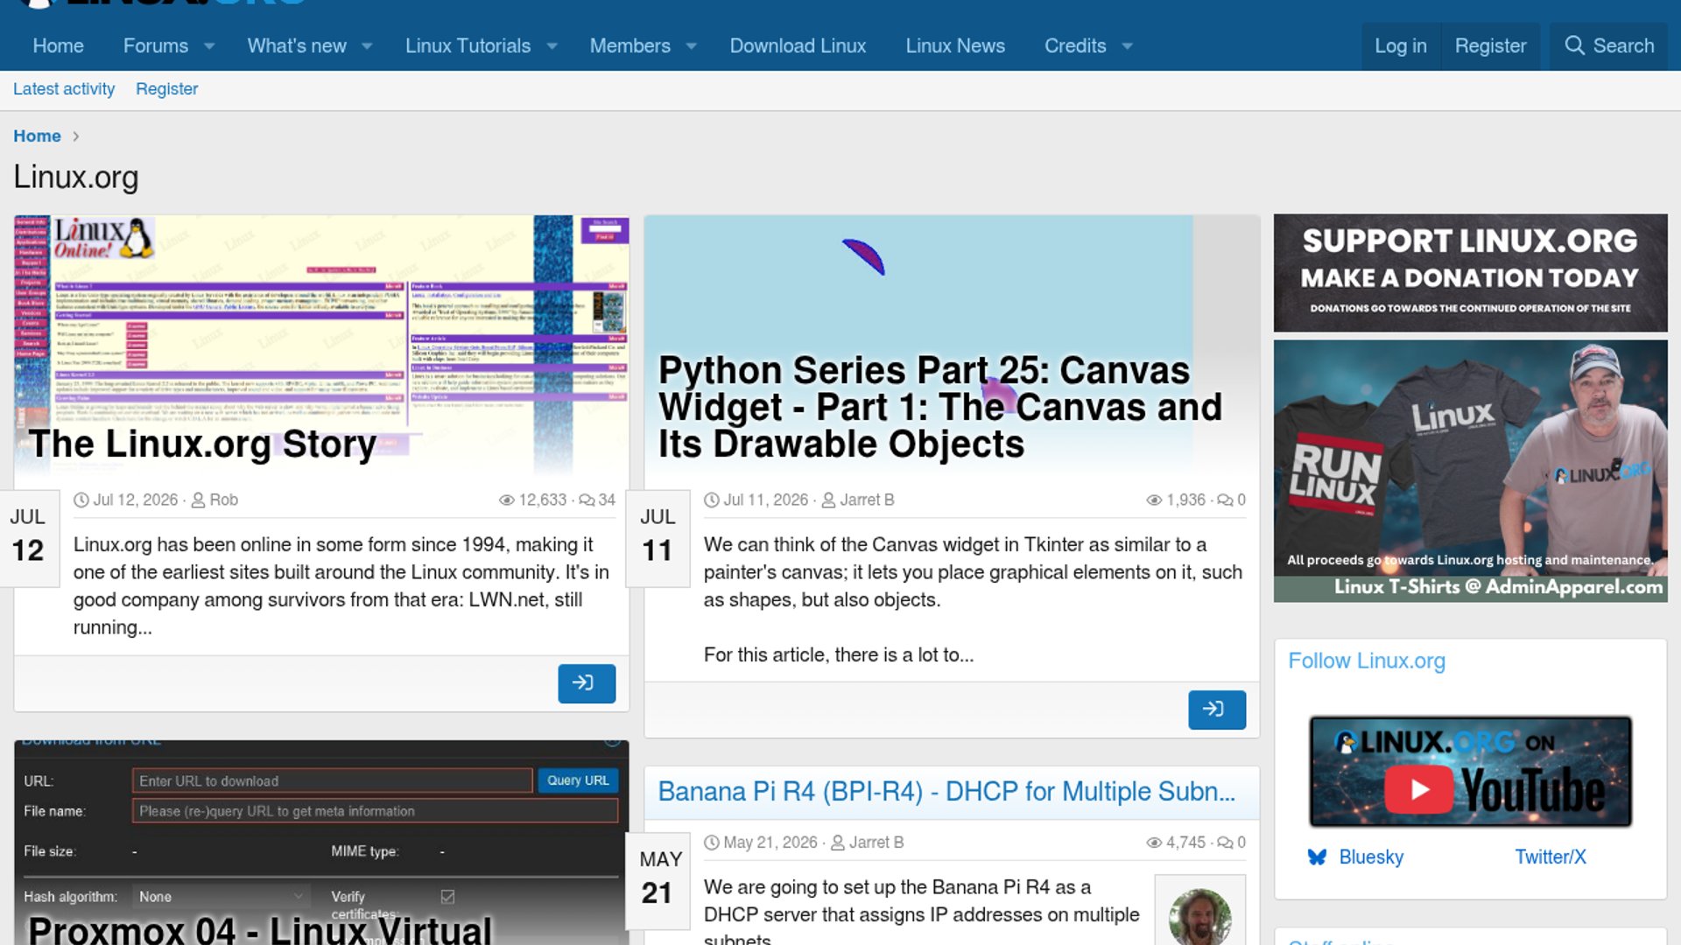Open the Credits tab
Viewport: 1681px width, 945px height.
tap(1075, 45)
